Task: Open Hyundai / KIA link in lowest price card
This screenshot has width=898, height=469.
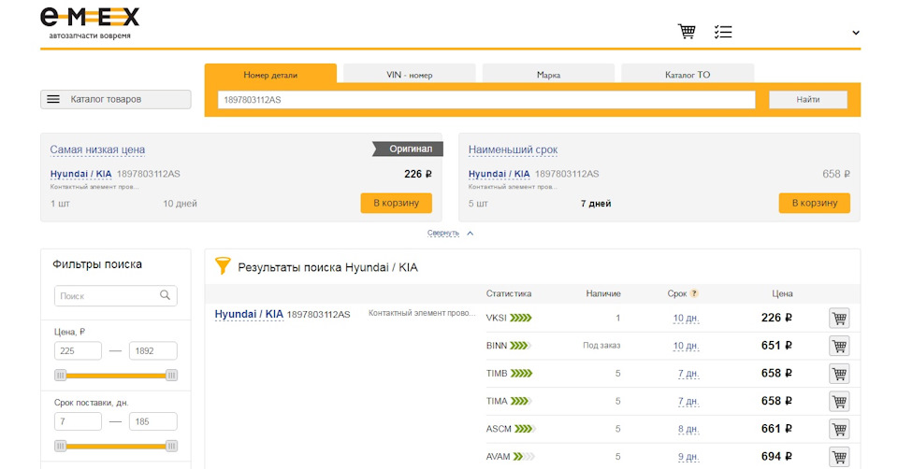Action: (x=80, y=174)
